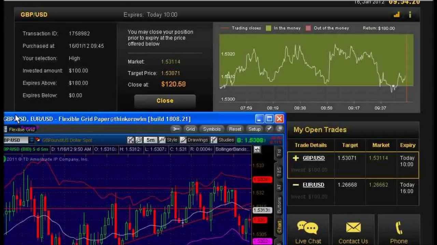Viewport: 437px width, 245px height.
Task: Click the minus icon beside EUR/USD trade
Action: pos(296,185)
